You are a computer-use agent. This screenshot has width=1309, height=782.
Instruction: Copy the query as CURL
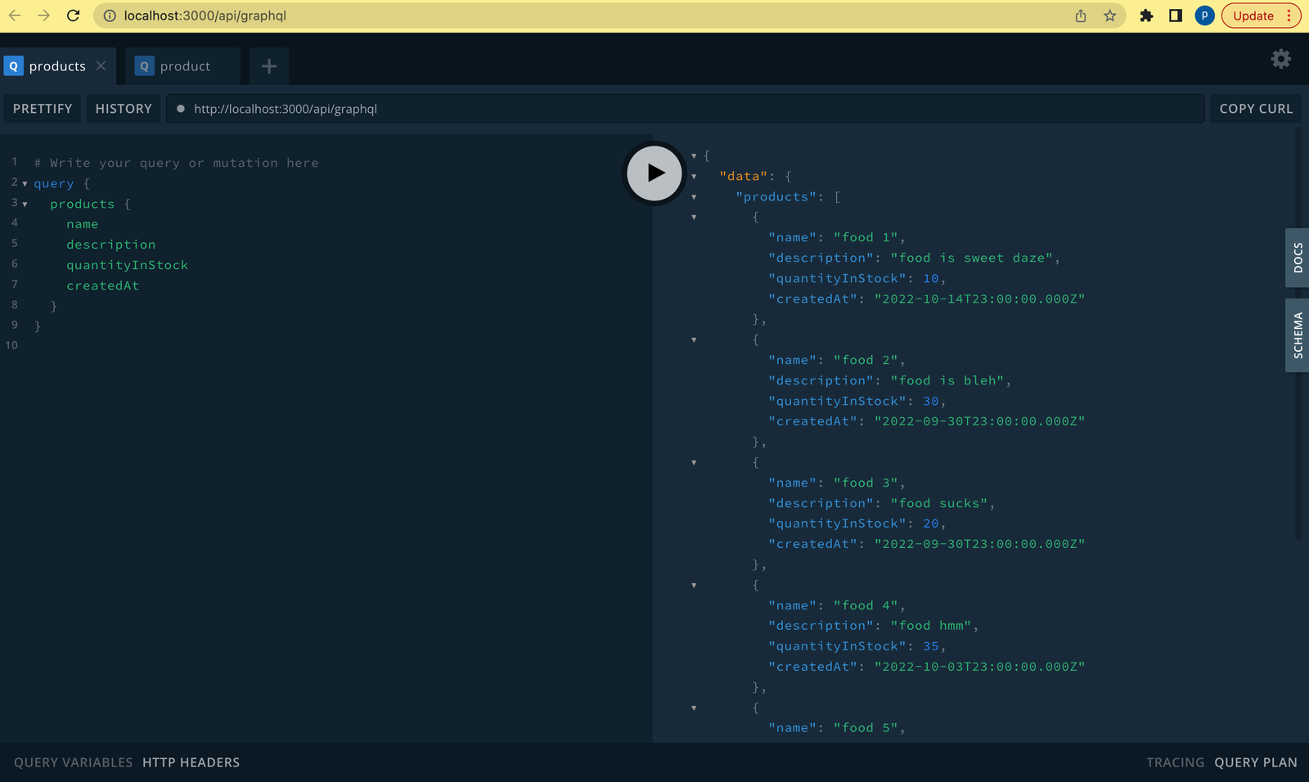coord(1256,109)
